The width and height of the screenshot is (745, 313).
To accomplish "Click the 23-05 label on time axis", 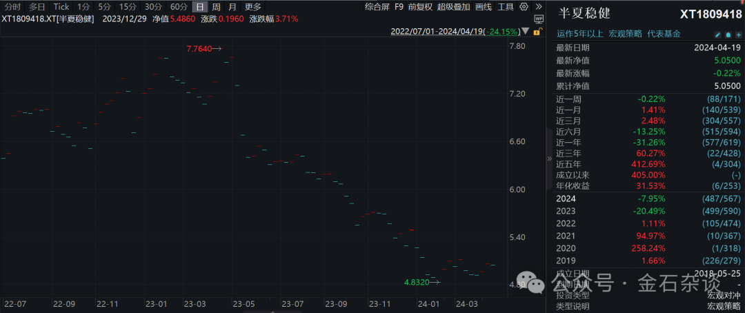I will (x=242, y=303).
